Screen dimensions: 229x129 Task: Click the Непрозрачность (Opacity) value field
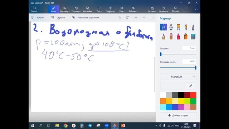[189, 62]
